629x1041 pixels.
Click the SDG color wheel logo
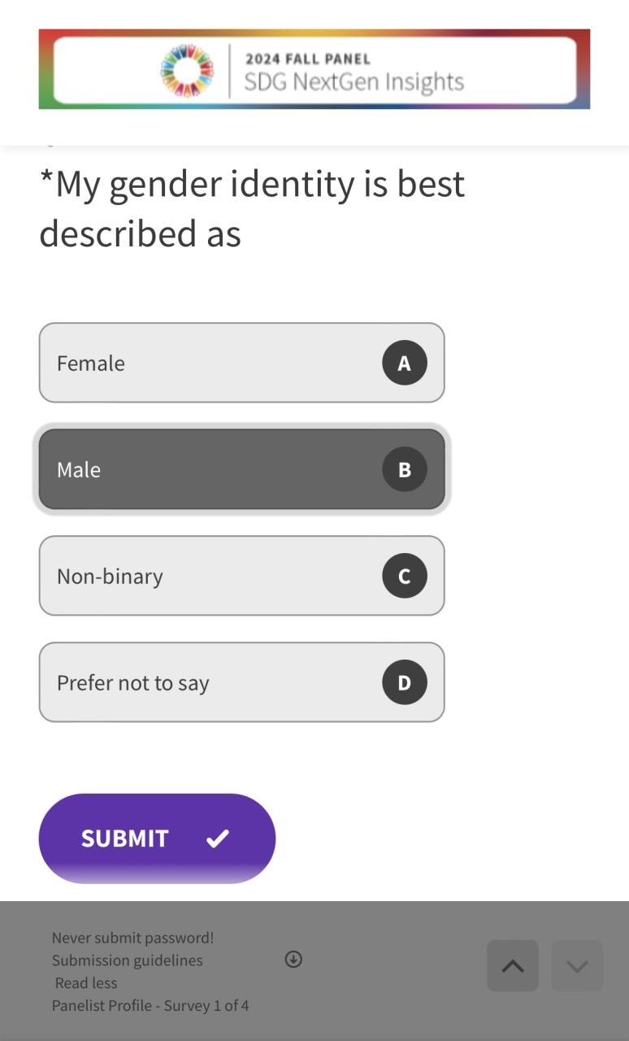pos(188,71)
